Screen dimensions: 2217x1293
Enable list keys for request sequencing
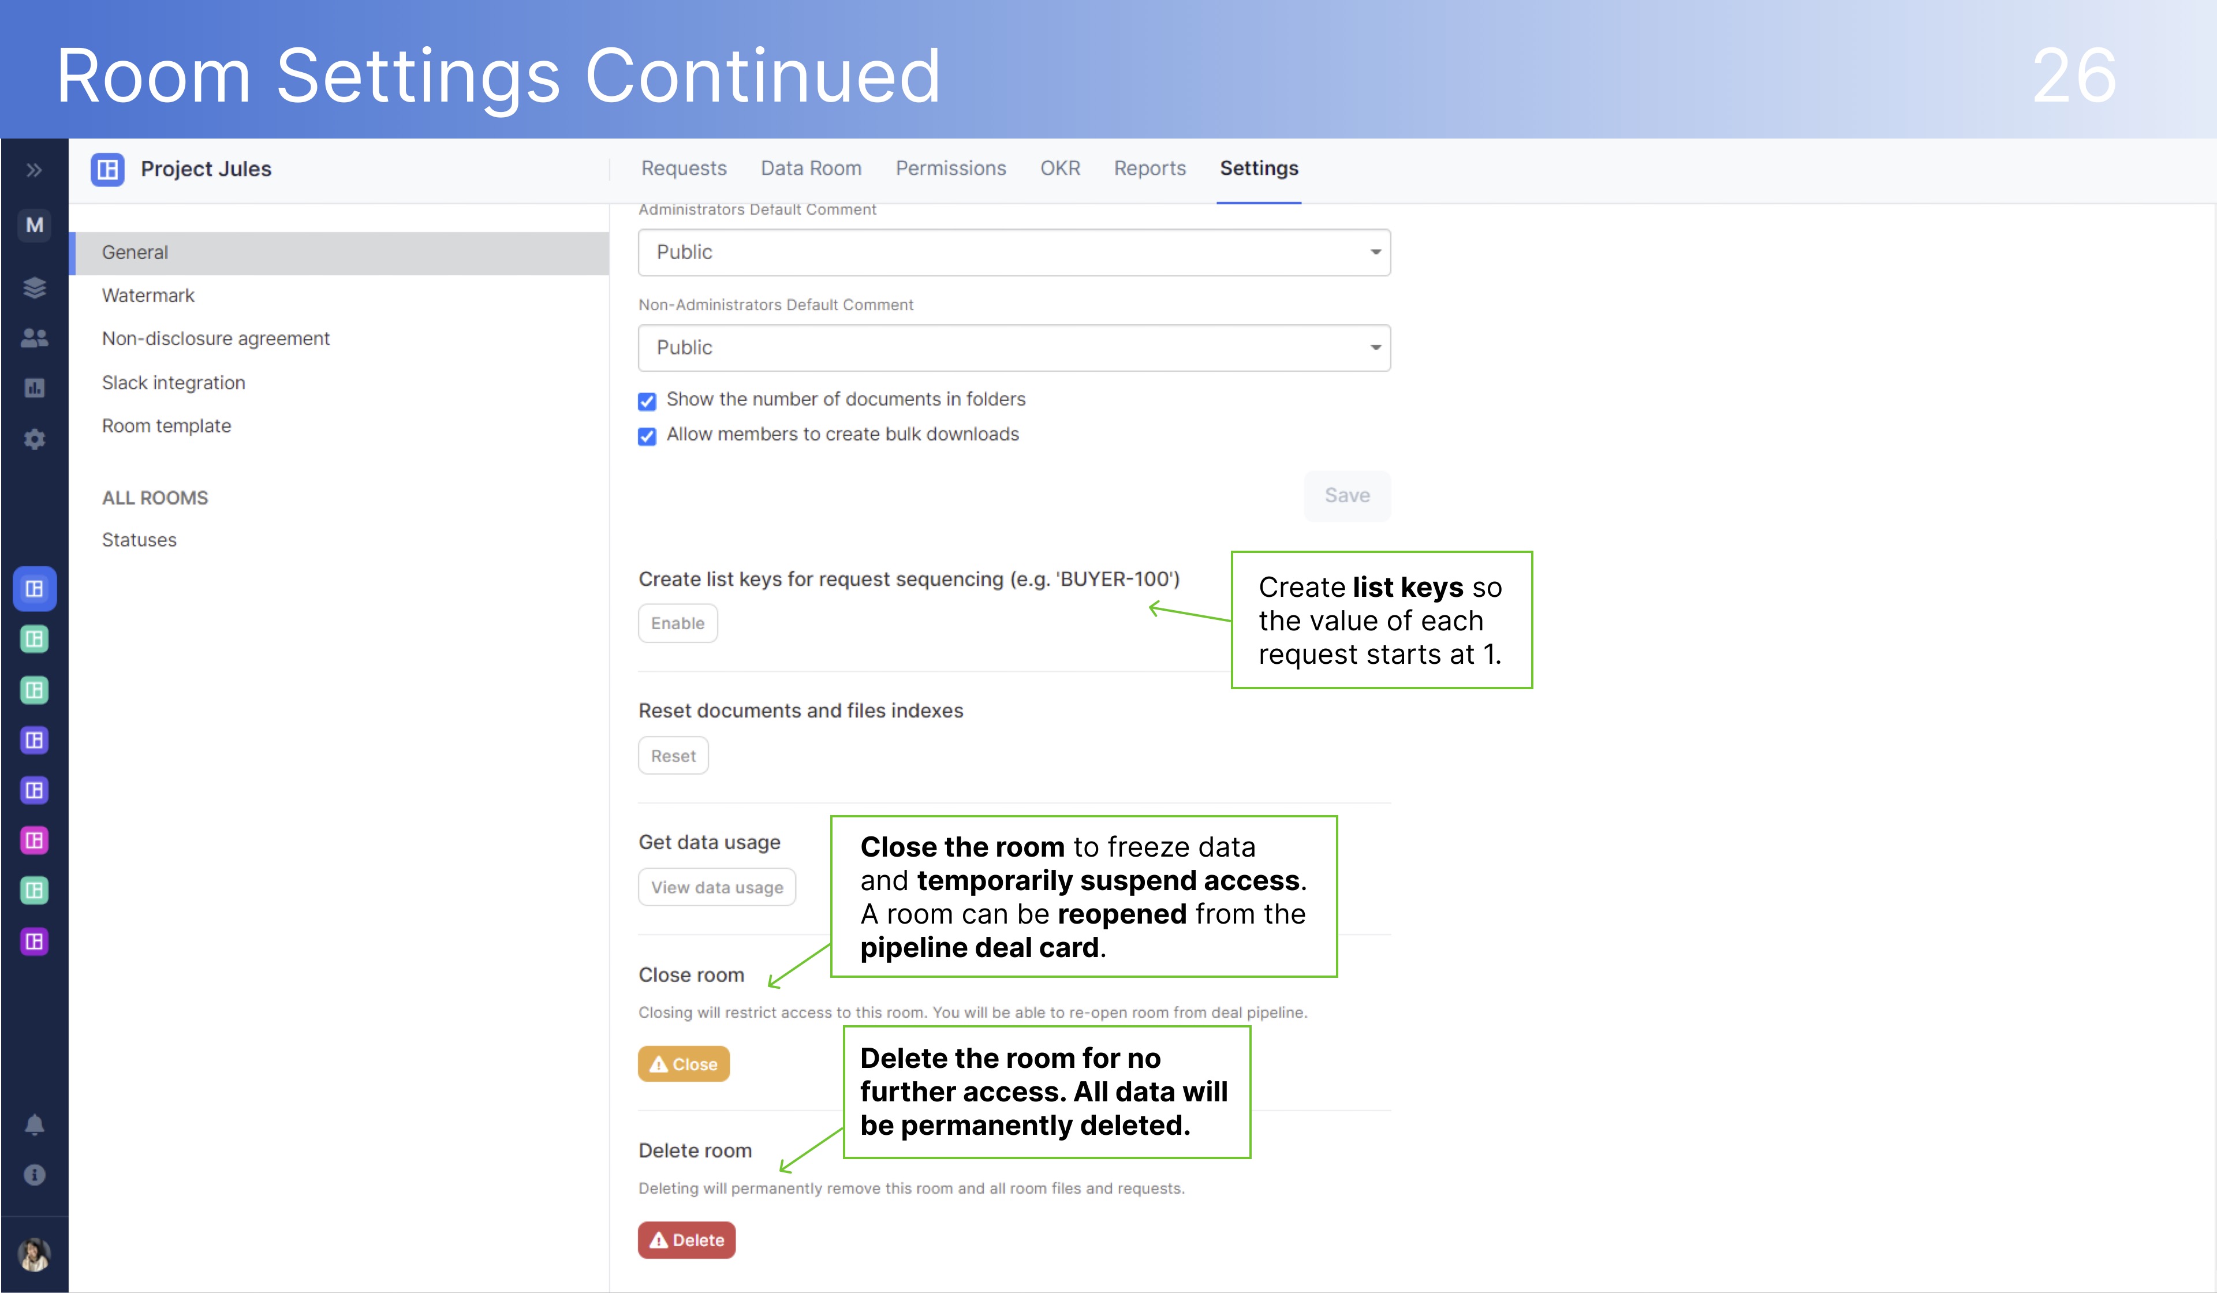point(676,622)
